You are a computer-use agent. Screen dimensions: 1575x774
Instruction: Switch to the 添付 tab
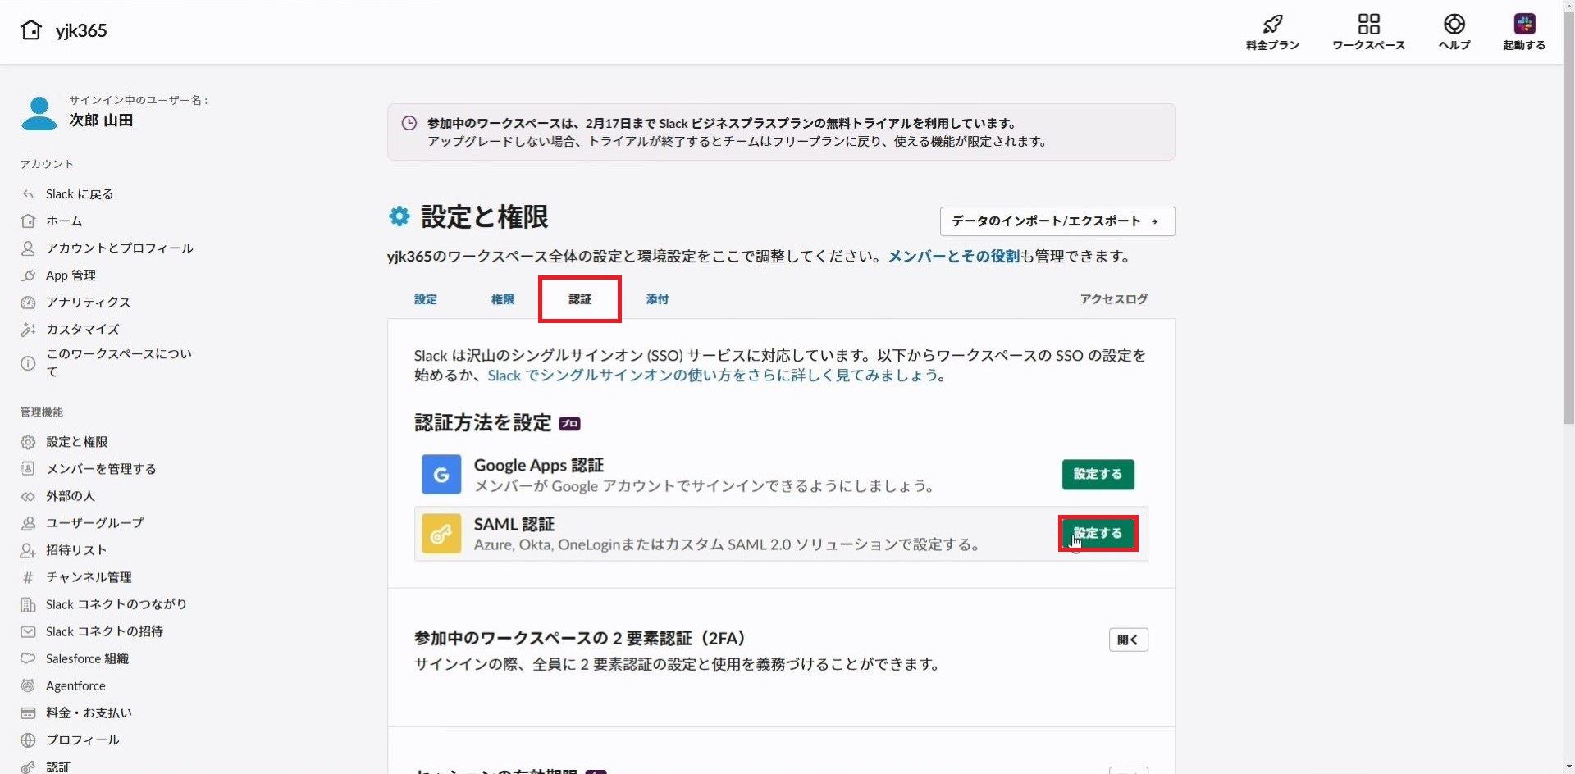click(x=657, y=299)
